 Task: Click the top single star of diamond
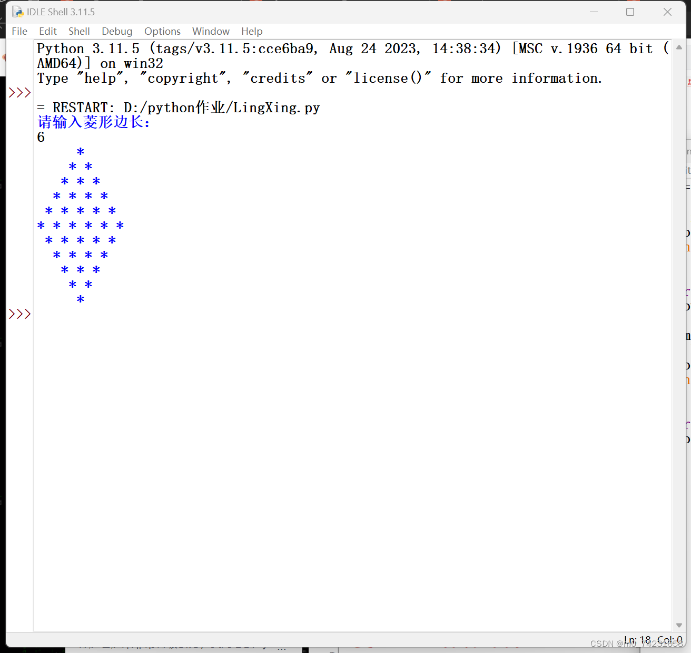pos(81,152)
